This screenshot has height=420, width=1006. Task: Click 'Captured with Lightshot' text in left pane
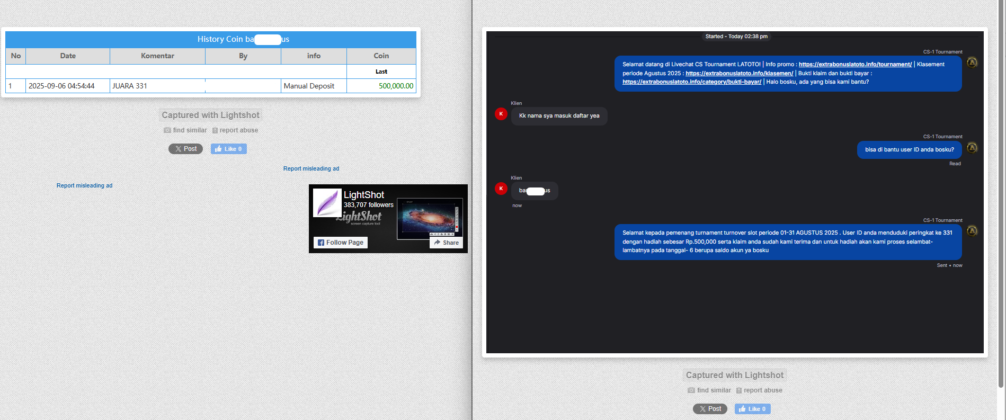coord(211,115)
